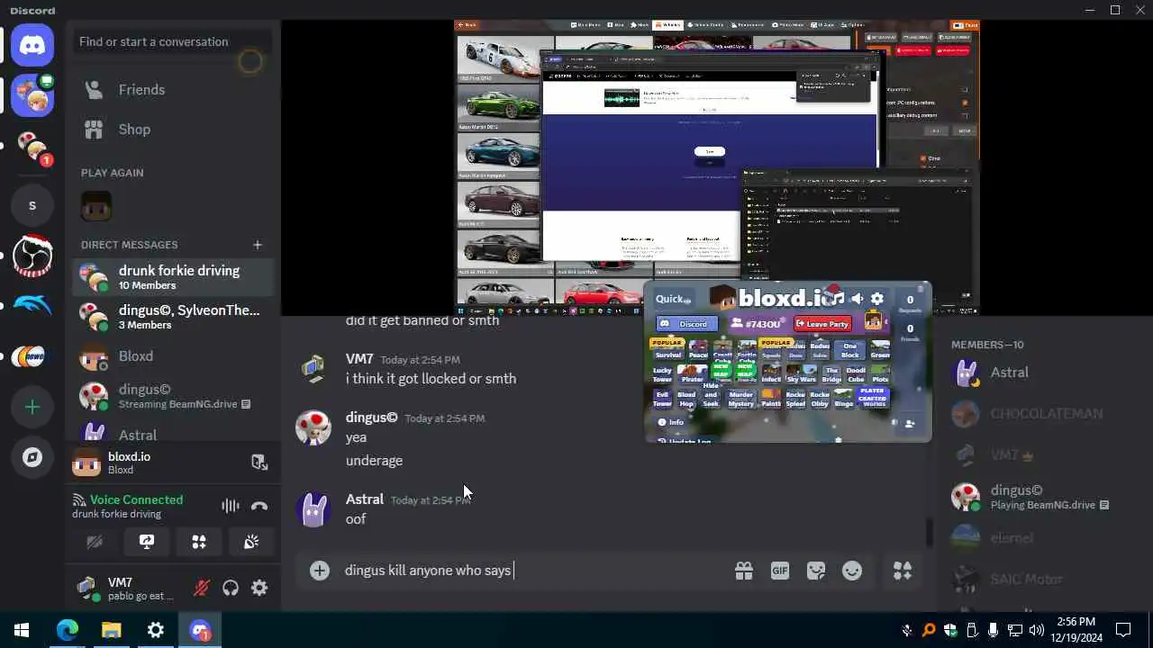This screenshot has width=1153, height=648.
Task: Open File Explorer from taskbar
Action: tap(112, 630)
